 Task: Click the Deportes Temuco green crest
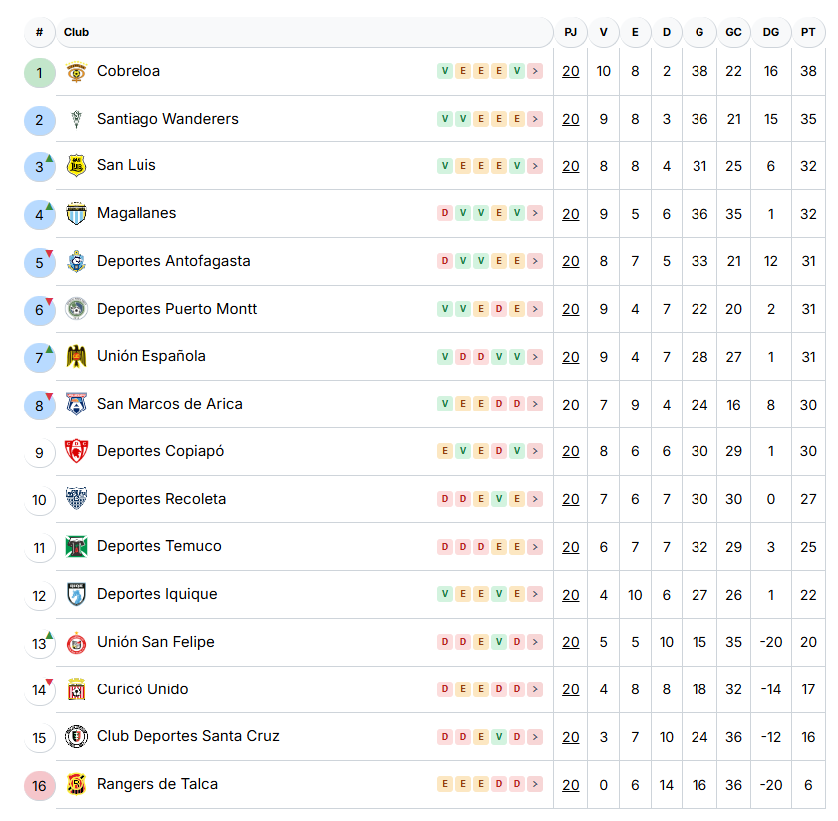tap(76, 547)
